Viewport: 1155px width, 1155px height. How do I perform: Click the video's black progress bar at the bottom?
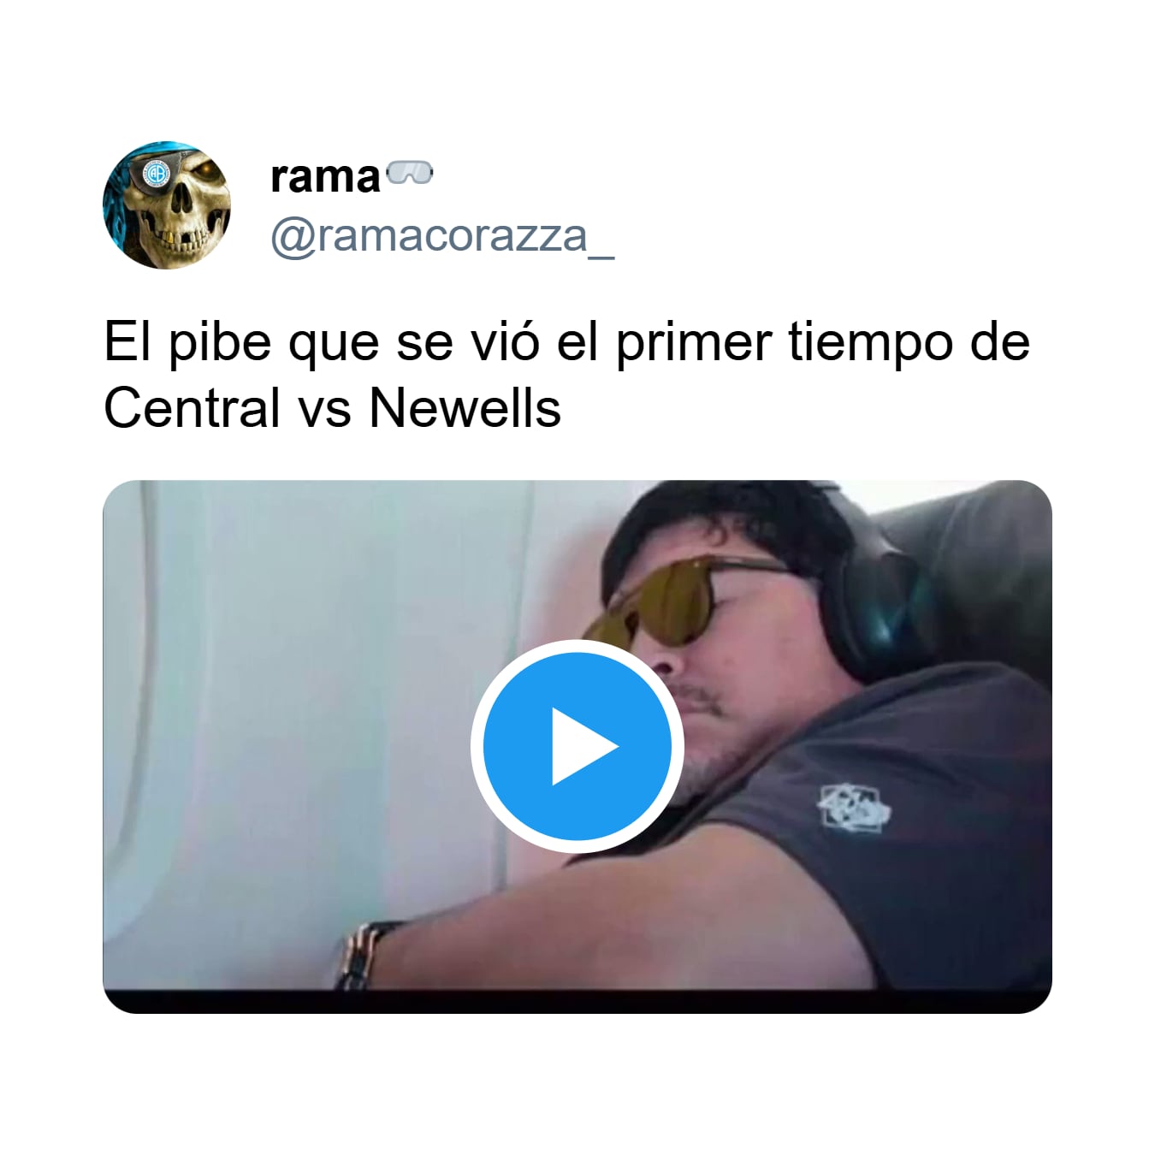(x=577, y=1001)
